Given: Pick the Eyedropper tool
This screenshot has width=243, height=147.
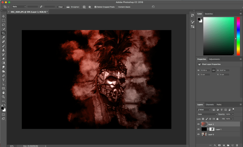Looking at the screenshot, I should [3, 37].
